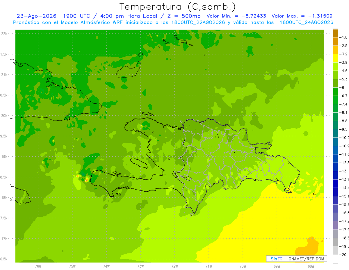
Task: Click light green swatch between -4.6 and -5.3
Action: [335, 75]
